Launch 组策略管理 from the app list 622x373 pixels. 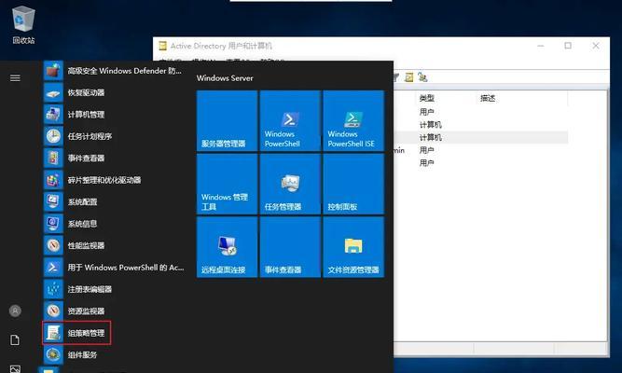point(76,333)
